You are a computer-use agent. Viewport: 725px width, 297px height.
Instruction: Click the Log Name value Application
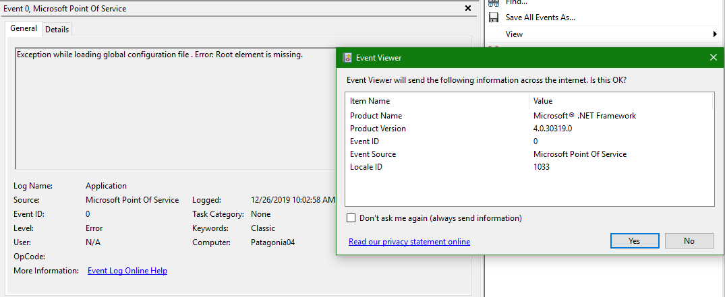click(106, 186)
